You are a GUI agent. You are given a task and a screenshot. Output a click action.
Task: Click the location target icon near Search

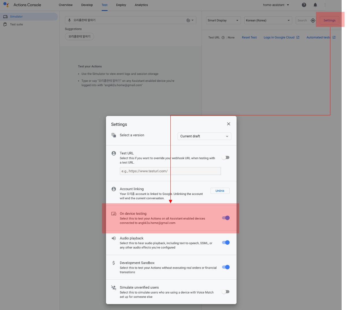tap(313, 21)
